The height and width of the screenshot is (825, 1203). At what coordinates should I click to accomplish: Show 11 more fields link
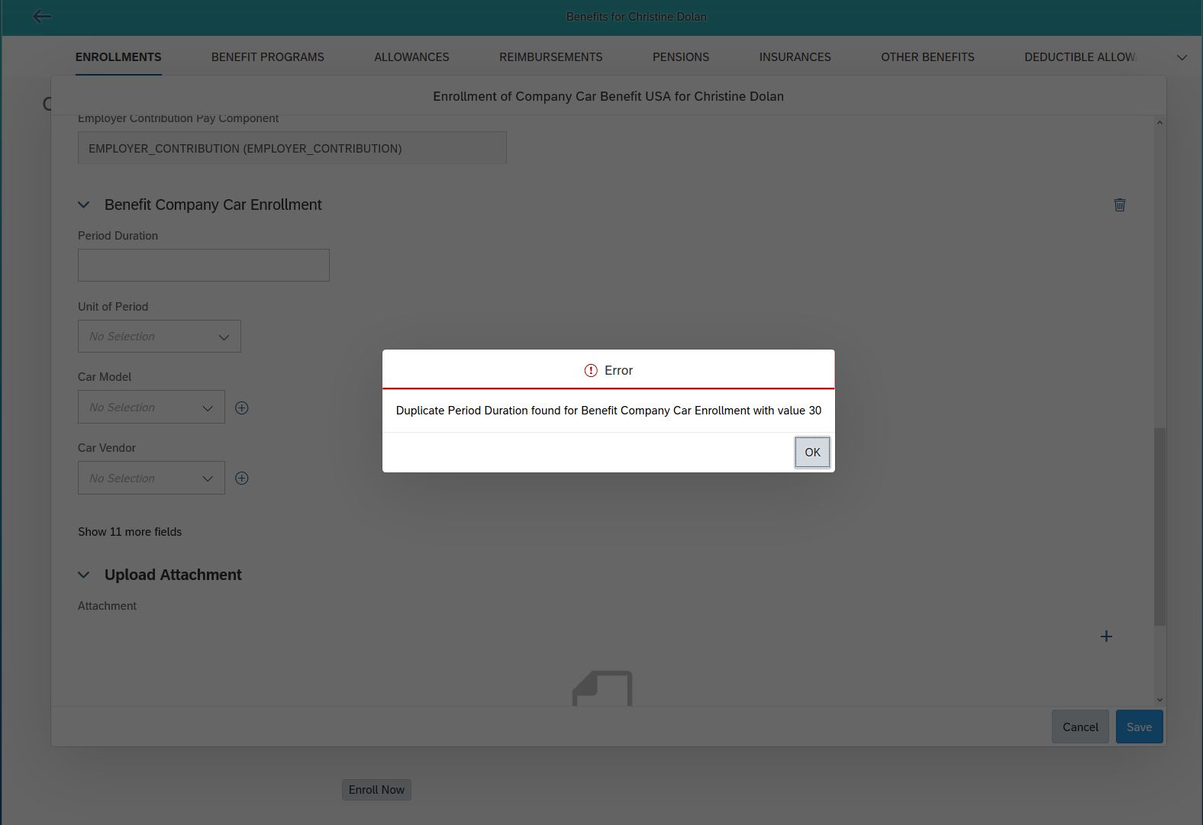coord(130,532)
